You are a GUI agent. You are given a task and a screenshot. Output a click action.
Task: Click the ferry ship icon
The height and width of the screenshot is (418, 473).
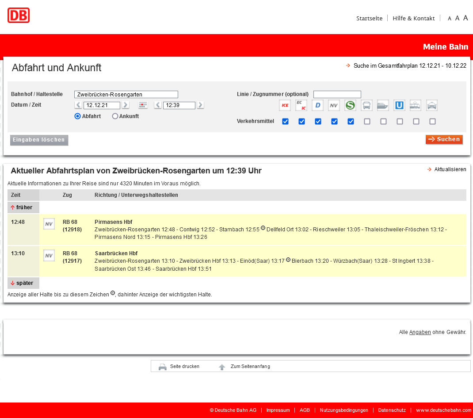(x=383, y=105)
